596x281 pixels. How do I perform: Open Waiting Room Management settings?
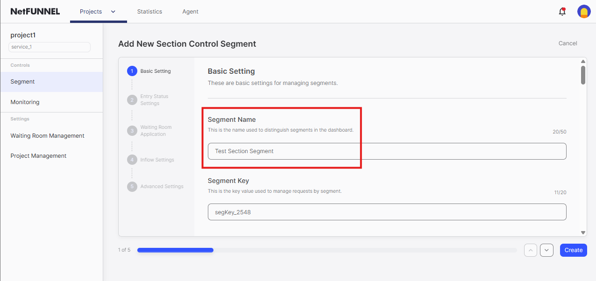47,135
